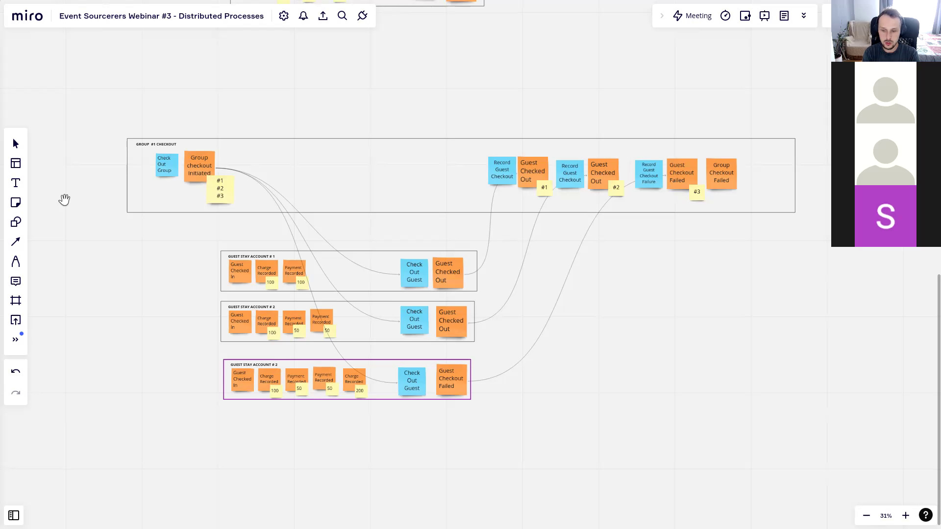Click the share/export board button
The image size is (941, 529).
(x=322, y=16)
